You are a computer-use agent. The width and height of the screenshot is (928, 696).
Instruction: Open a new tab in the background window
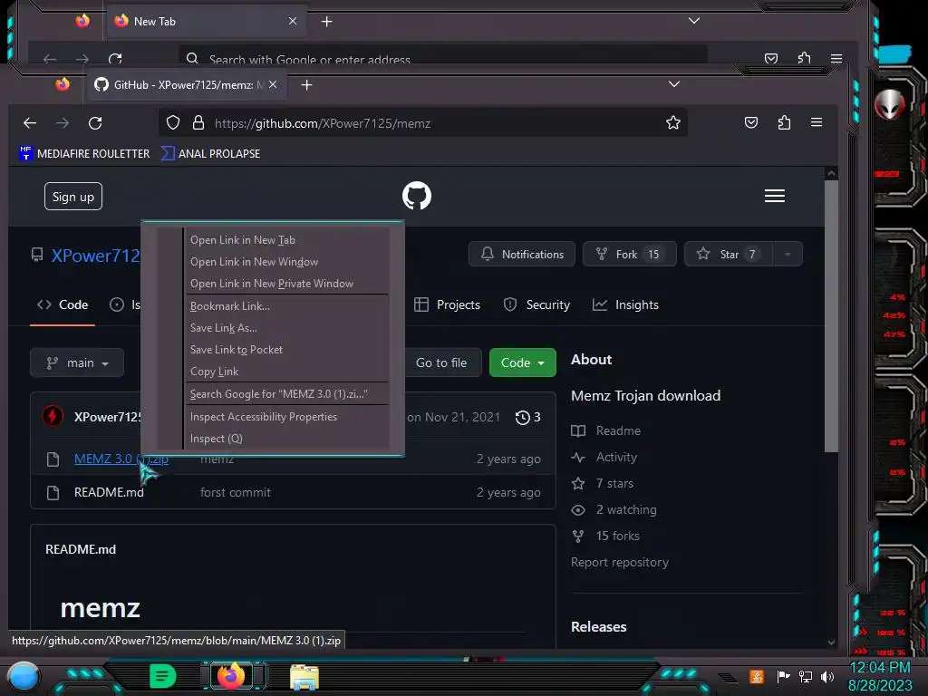tap(326, 22)
